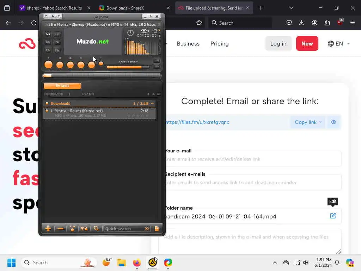The height and width of the screenshot is (271, 361).
Task: Click the playlist misc bubbles icon
Action: (72, 229)
